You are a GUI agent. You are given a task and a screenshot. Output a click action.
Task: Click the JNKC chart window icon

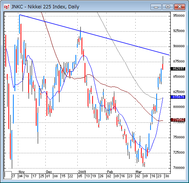pyautogui.click(x=6, y=6)
